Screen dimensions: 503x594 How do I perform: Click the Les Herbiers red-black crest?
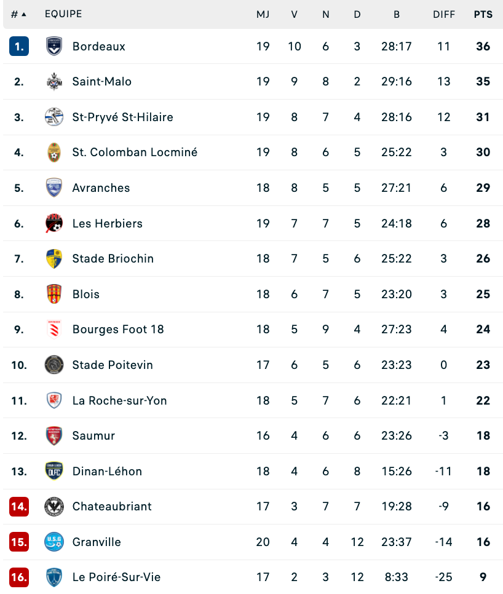pos(53,223)
